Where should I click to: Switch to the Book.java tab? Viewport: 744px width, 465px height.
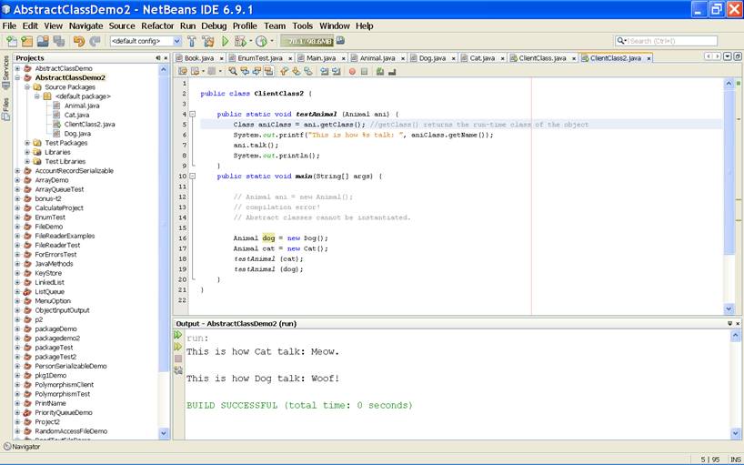(x=199, y=58)
